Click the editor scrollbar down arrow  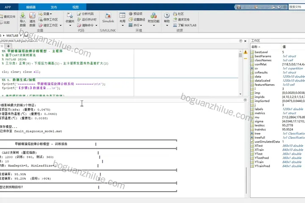(x=240, y=94)
